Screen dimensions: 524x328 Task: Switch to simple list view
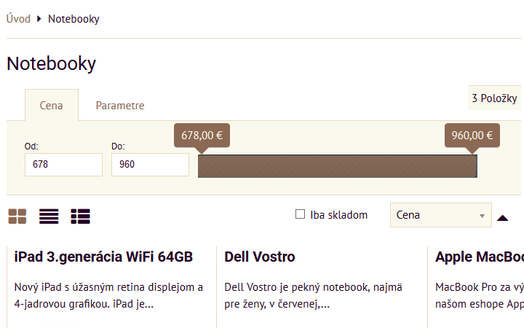(49, 216)
